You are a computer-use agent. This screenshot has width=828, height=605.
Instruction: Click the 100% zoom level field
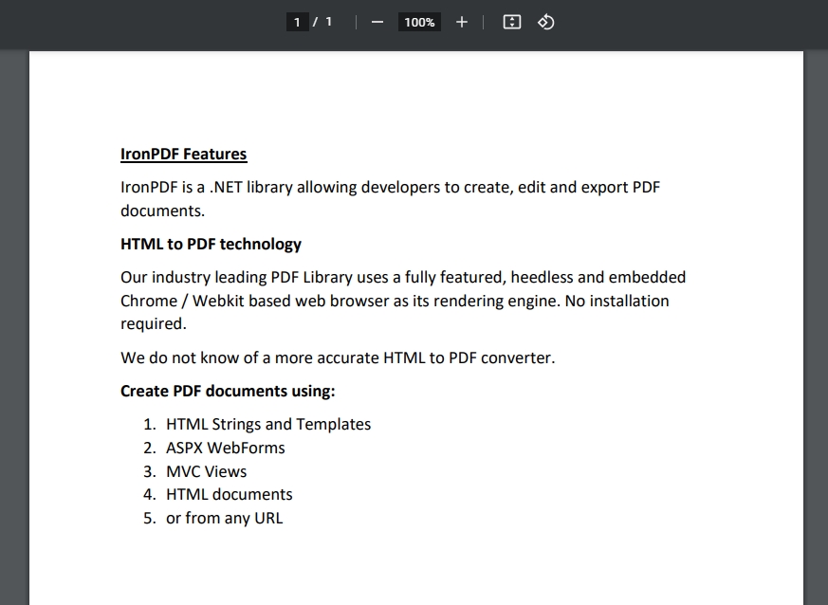coord(419,22)
